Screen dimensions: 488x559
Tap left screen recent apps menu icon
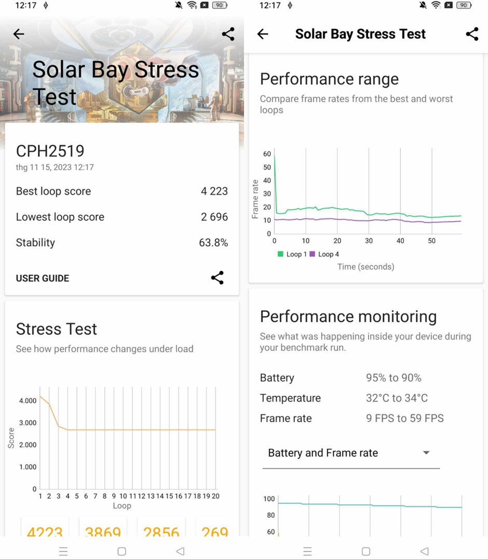click(63, 551)
